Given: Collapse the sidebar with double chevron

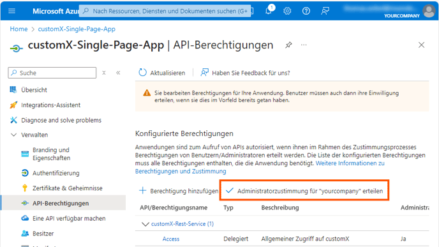Looking at the screenshot, I should pos(118,73).
